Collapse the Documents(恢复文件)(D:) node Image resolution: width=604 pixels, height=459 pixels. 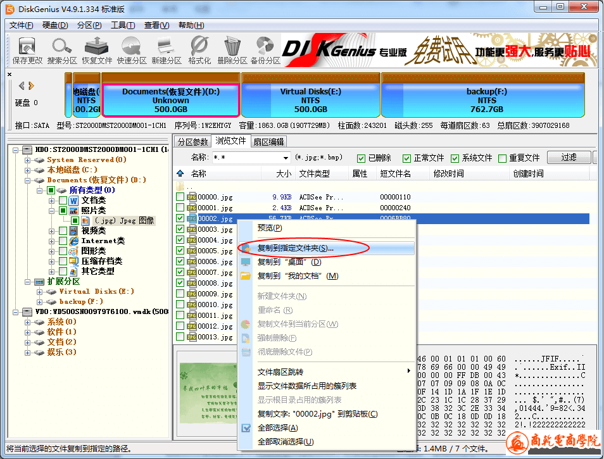pyautogui.click(x=27, y=180)
